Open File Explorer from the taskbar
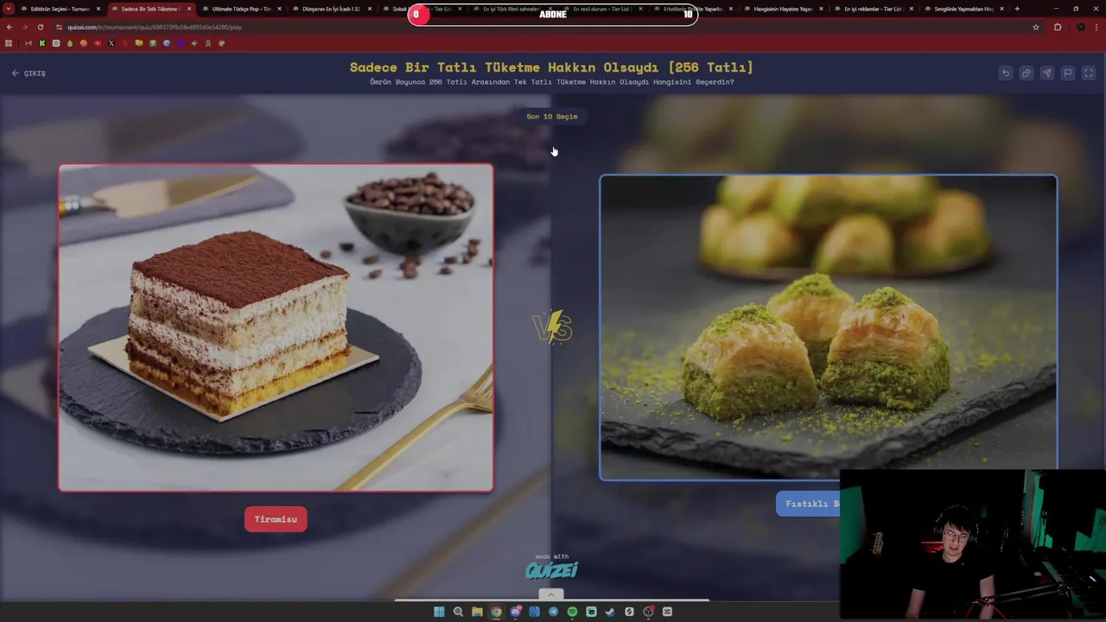The width and height of the screenshot is (1106, 622). pos(477,612)
